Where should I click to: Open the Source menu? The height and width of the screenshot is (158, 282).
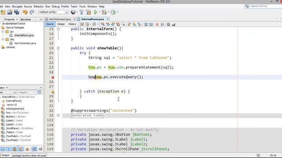28,7
